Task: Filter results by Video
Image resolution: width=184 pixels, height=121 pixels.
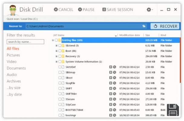Action: [11, 61]
